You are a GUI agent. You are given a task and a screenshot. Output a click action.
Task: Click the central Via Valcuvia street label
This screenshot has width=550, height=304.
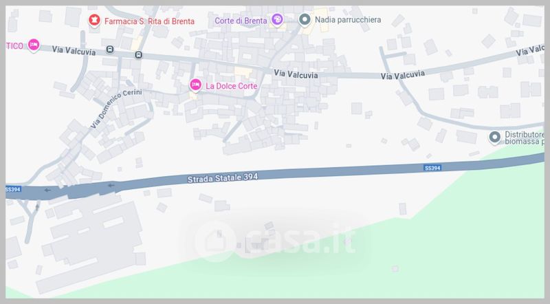(x=296, y=74)
